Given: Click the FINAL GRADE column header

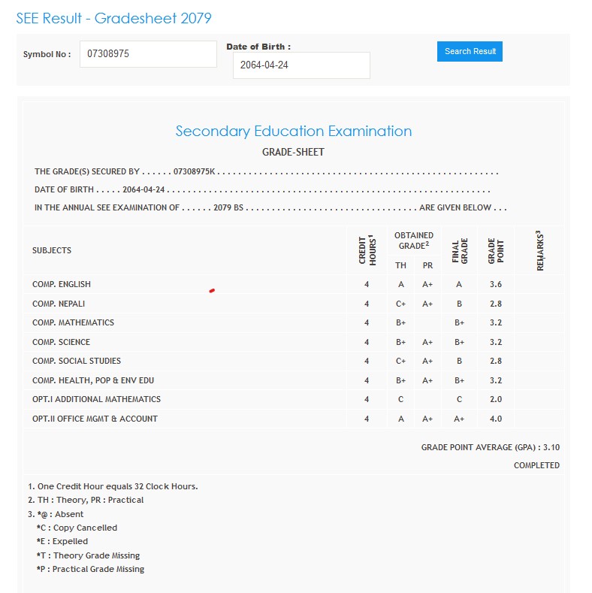Looking at the screenshot, I should click(x=460, y=250).
